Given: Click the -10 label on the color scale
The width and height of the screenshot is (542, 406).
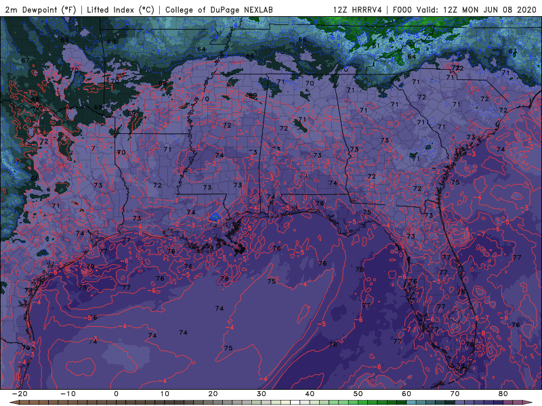Looking at the screenshot, I should (x=67, y=394).
